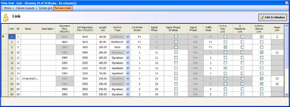The image size is (290, 107).
Task: Select the '24 second b...' name cell
Action: pos(31,79)
